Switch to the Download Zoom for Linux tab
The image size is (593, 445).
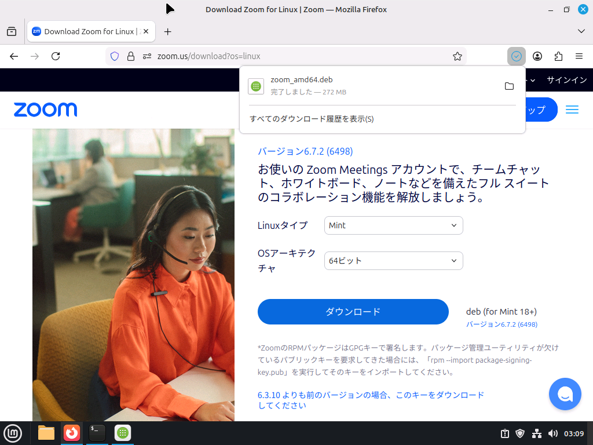click(x=86, y=31)
